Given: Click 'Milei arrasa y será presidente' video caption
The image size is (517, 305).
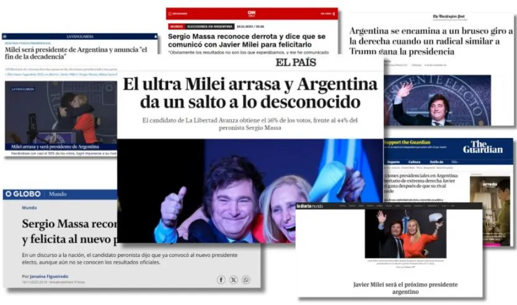Looking at the screenshot, I should [55, 147].
